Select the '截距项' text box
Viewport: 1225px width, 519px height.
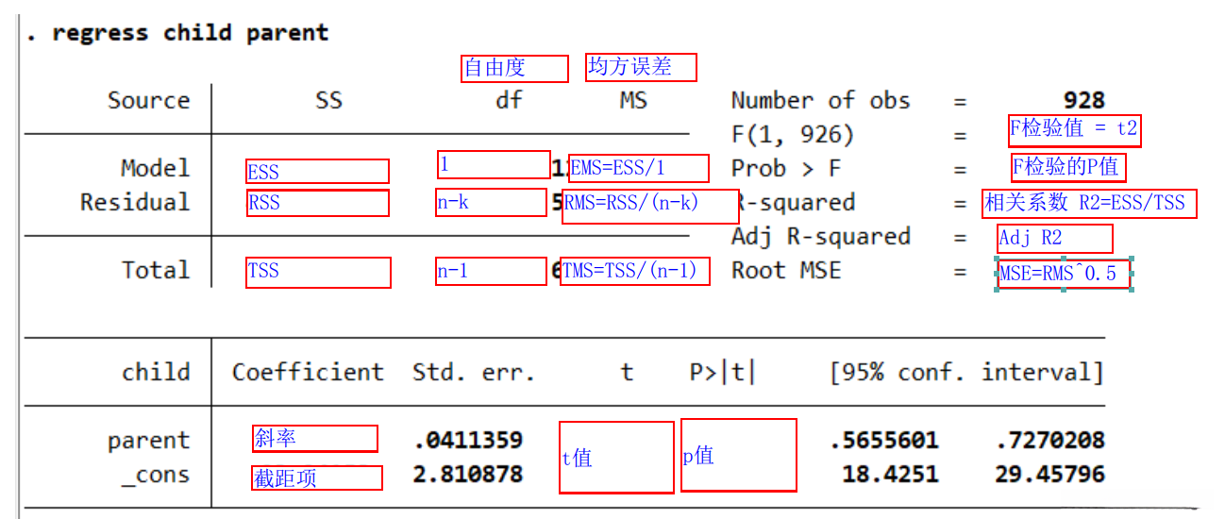pos(316,477)
